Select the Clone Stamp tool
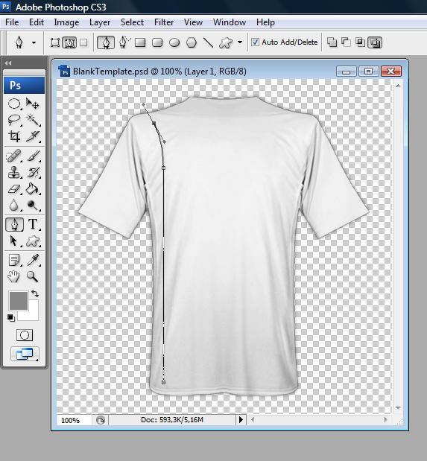The width and height of the screenshot is (427, 461). click(x=14, y=172)
